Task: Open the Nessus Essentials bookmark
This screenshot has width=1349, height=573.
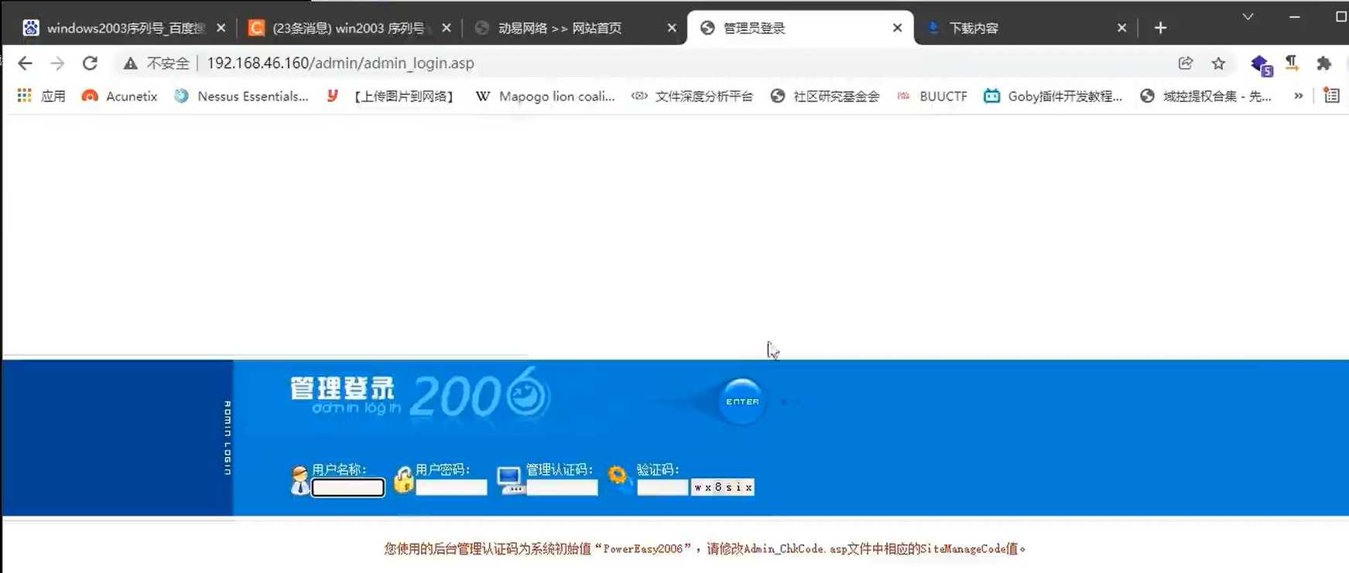Action: [241, 96]
